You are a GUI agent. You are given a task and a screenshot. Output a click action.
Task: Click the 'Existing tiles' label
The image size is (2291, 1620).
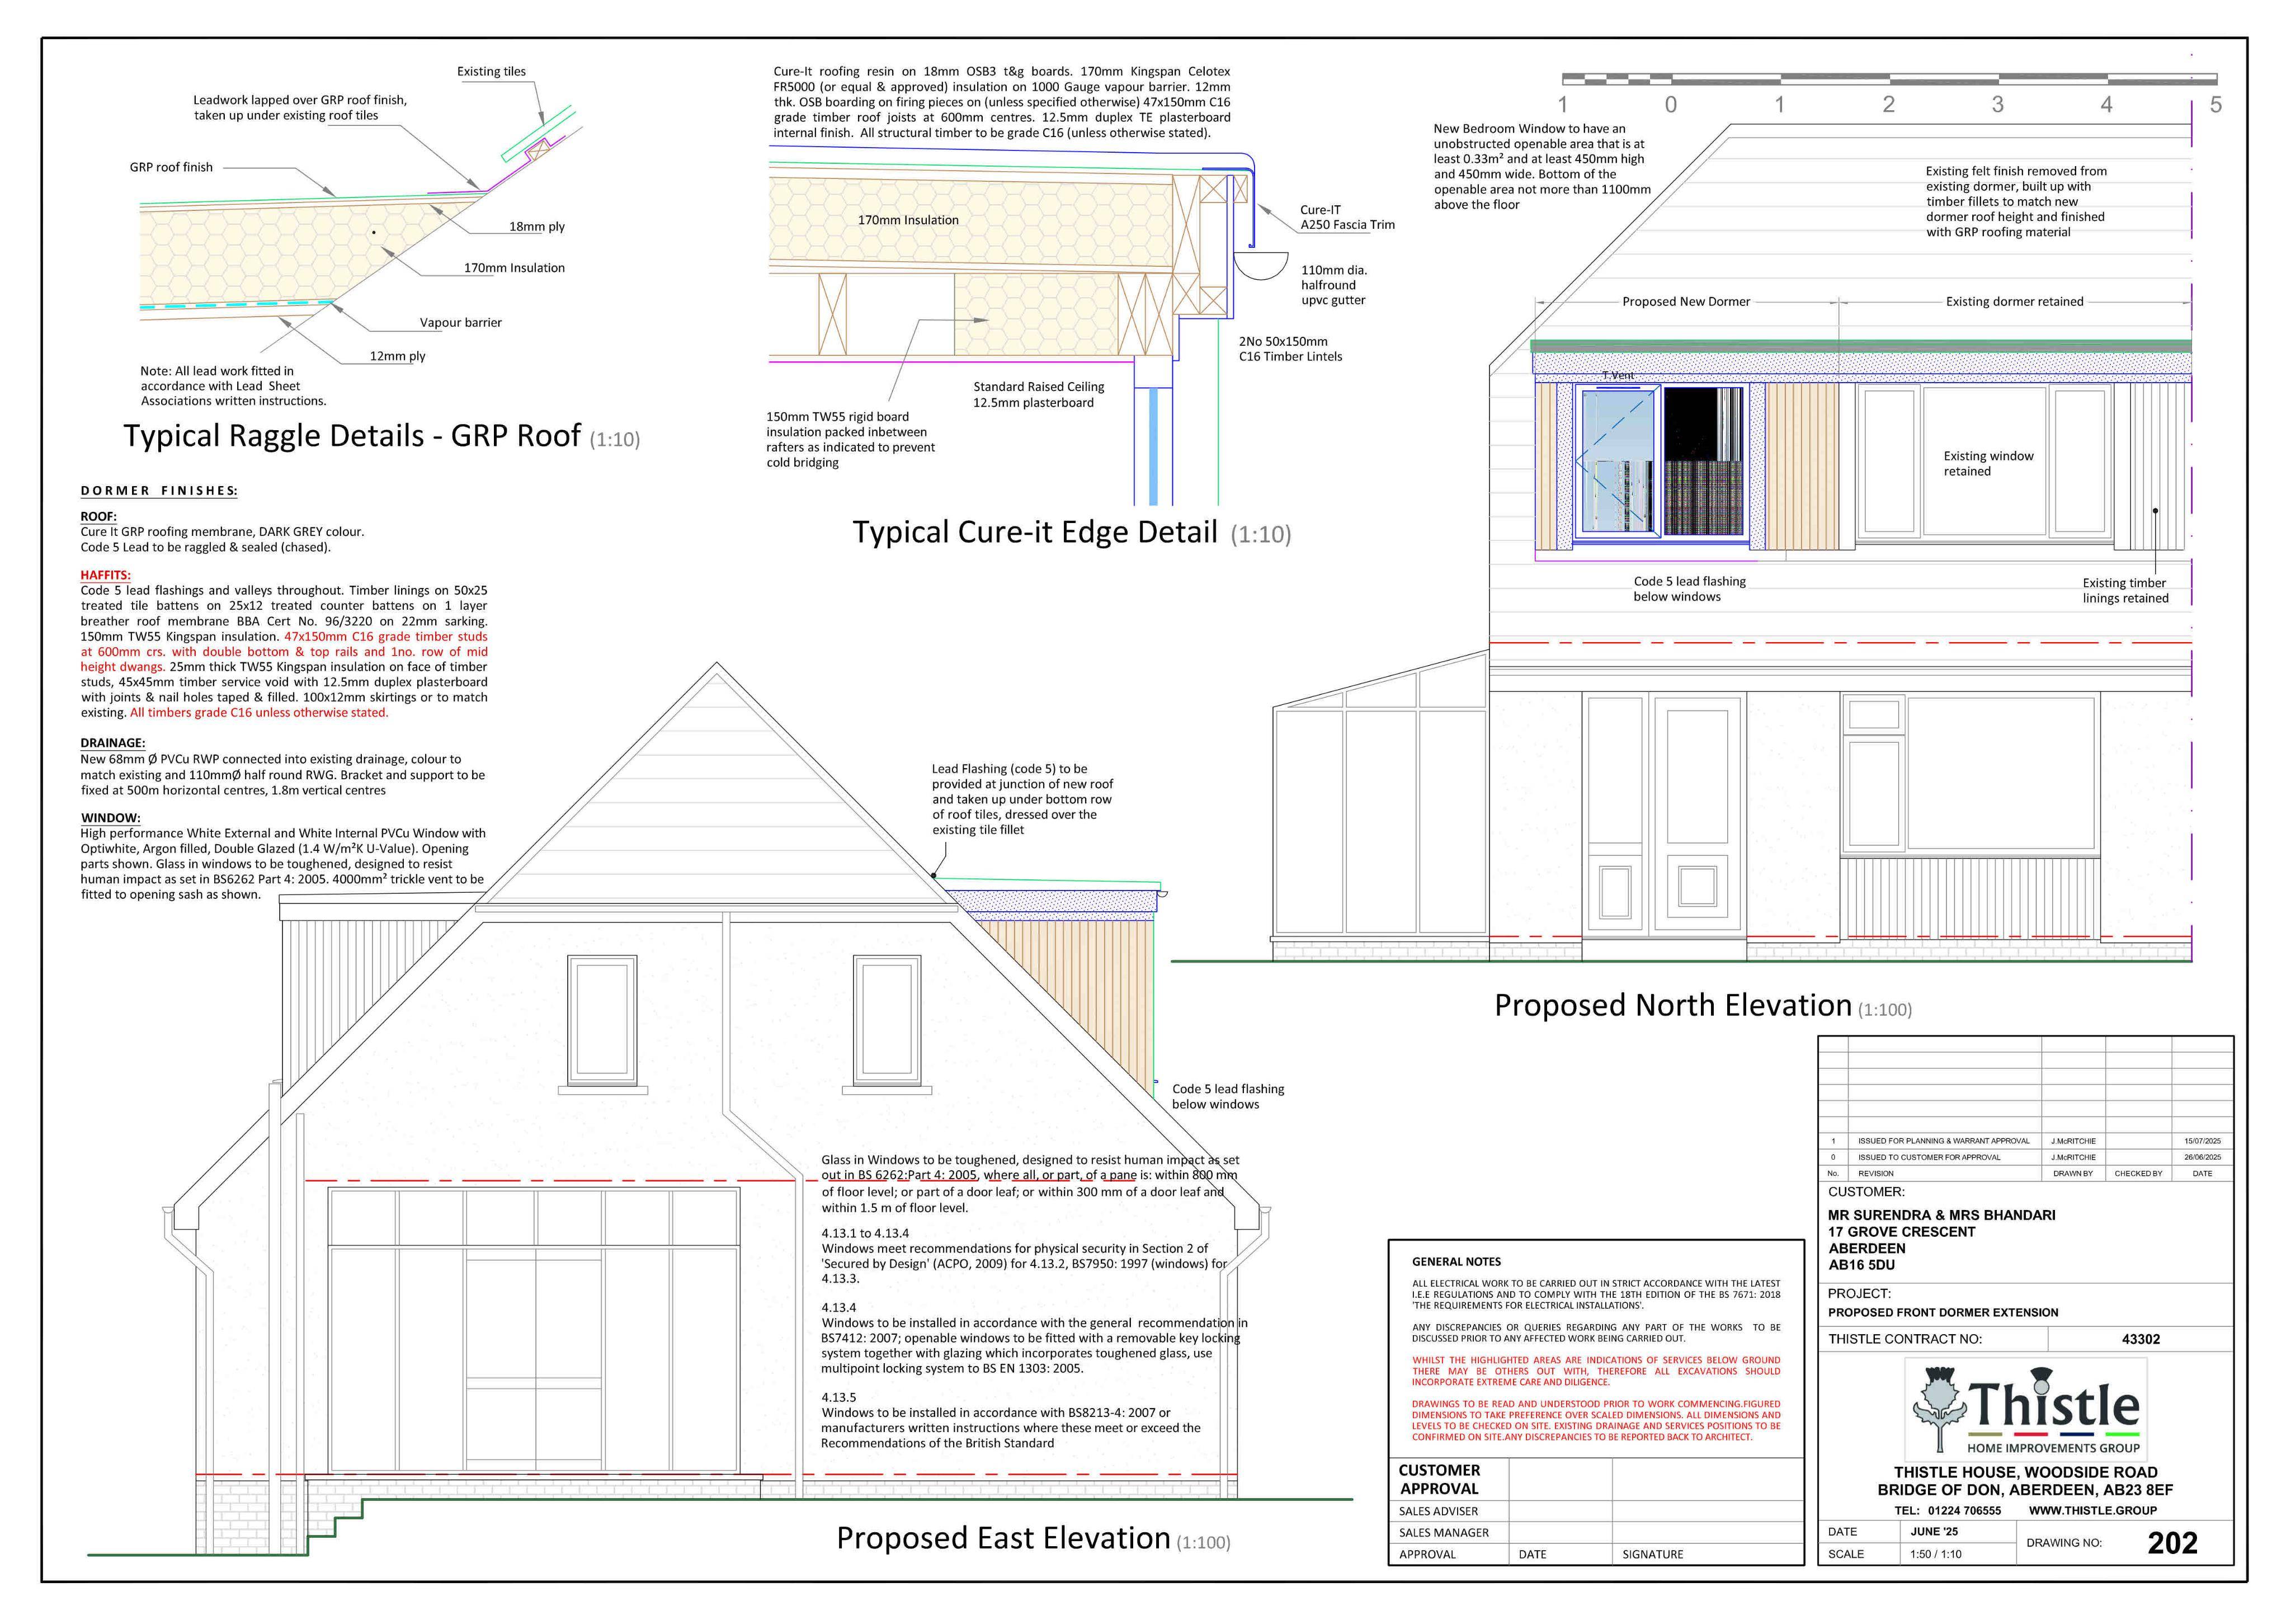[491, 72]
